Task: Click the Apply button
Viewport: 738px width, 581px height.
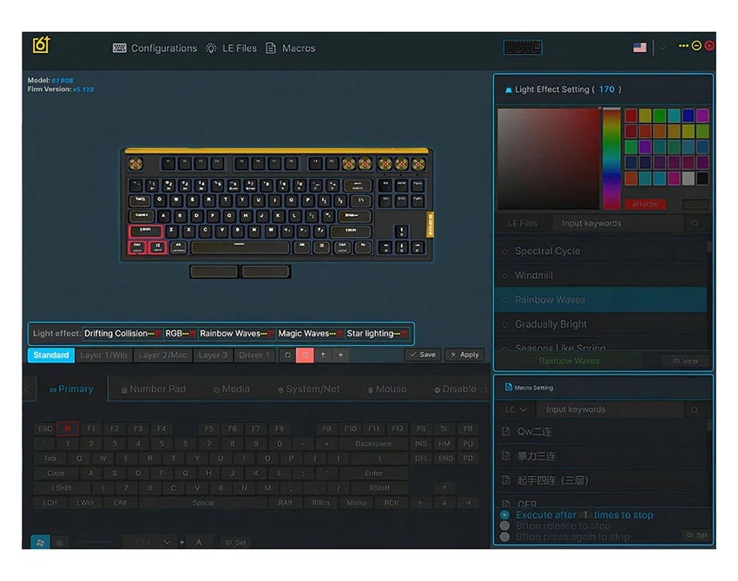Action: 465,355
